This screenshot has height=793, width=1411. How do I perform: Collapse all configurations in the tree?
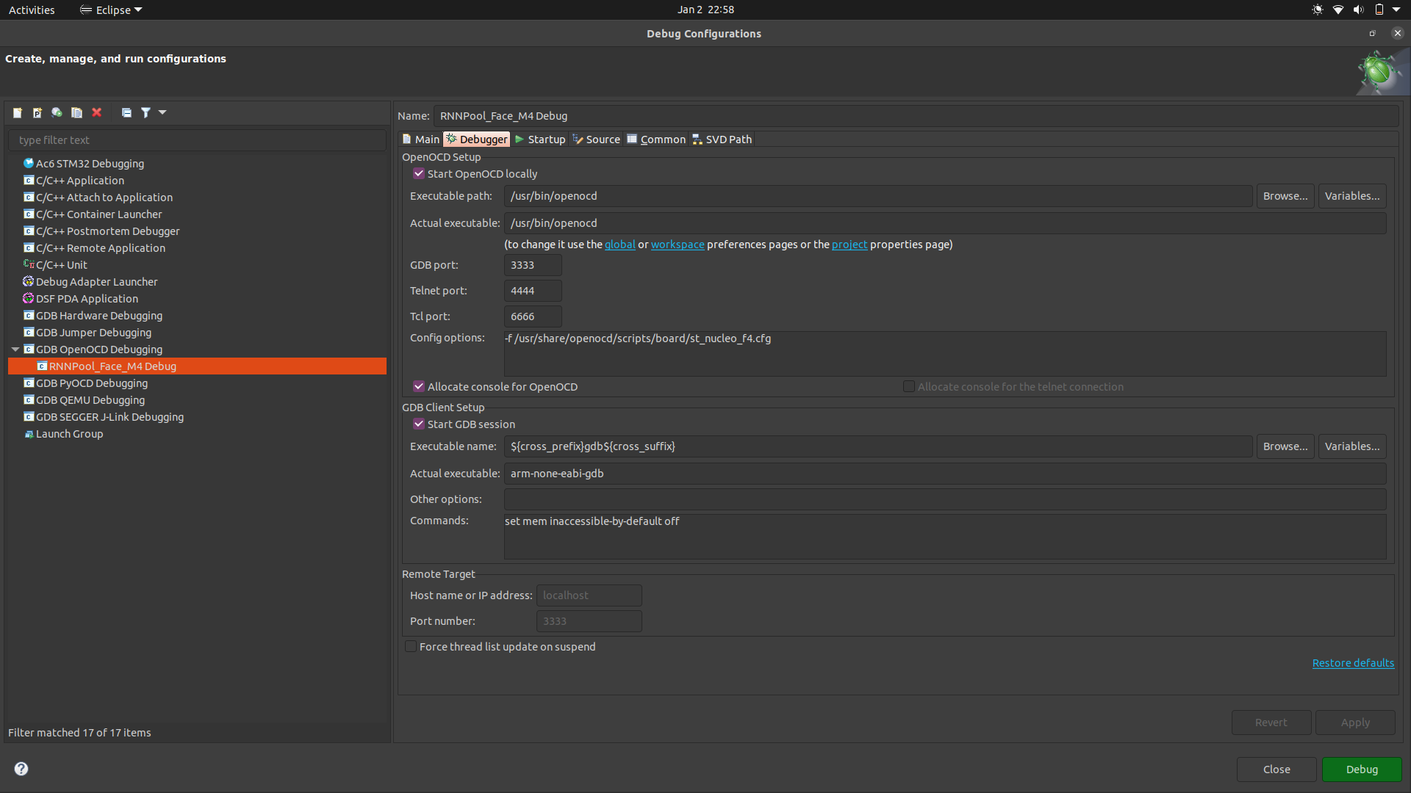(x=126, y=112)
